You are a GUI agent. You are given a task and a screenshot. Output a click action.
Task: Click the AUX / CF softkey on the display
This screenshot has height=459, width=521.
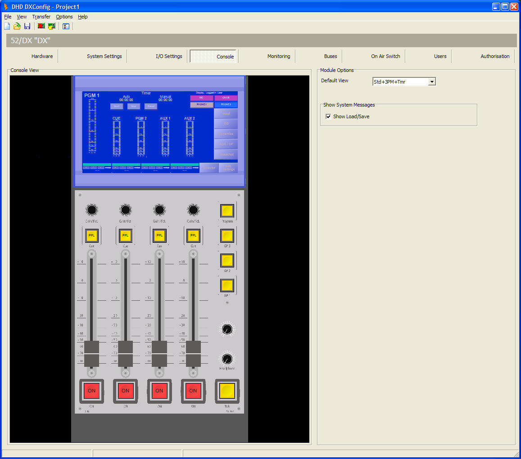coord(226,144)
